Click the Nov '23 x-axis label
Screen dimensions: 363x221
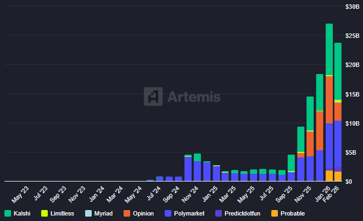click(x=77, y=195)
